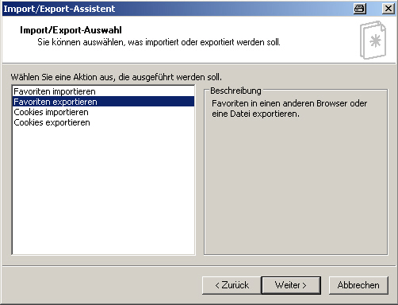The image size is (398, 305).
Task: Click the Beschreibung group label
Action: (x=235, y=91)
